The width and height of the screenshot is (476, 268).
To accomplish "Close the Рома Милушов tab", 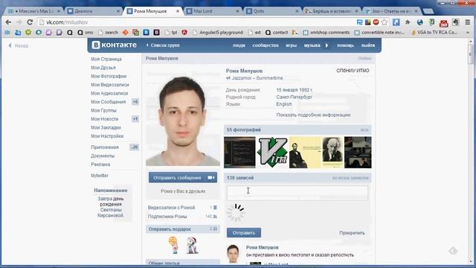I will point(178,11).
